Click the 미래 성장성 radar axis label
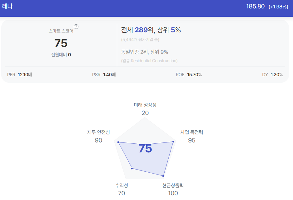Viewport: 293px width, 200px height. point(145,105)
